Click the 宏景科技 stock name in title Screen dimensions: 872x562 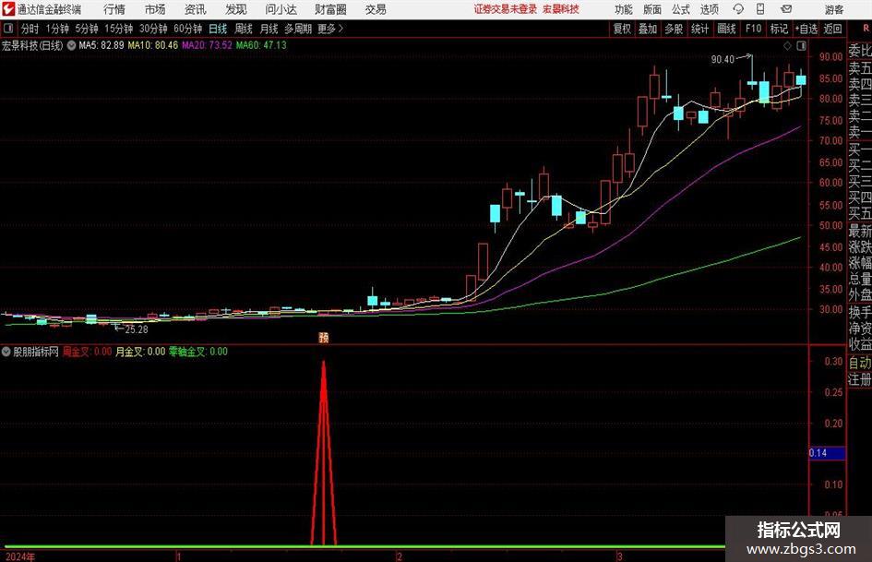561,9
